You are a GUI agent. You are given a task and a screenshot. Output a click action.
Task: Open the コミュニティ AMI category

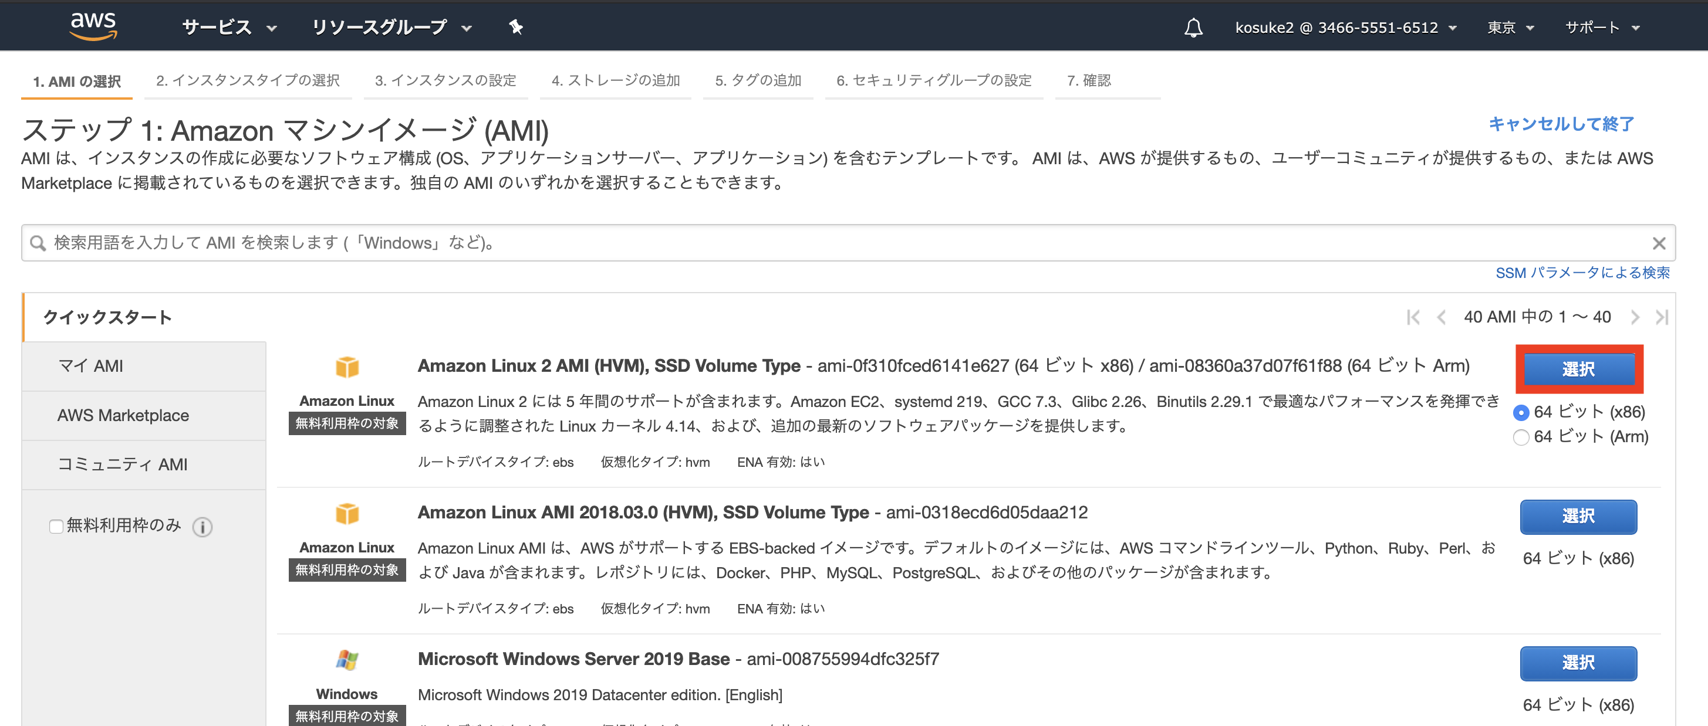click(x=144, y=464)
